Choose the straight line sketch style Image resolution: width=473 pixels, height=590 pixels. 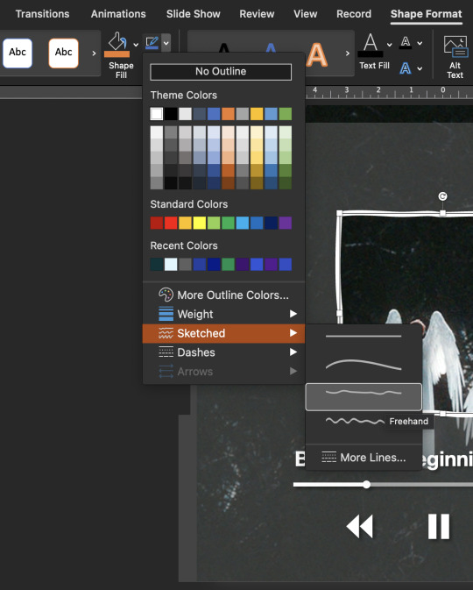[x=364, y=336]
